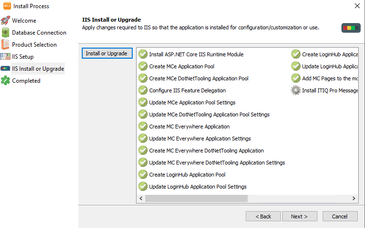This screenshot has height=228, width=365.
Task: Click checkmark beside Create LoginHub Application Pool
Action: (x=143, y=175)
